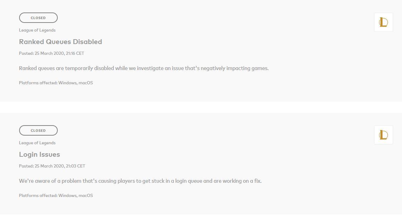Click "macOS" in the Ranked Queues Disabled platforms
The width and height of the screenshot is (402, 215).
(86, 83)
